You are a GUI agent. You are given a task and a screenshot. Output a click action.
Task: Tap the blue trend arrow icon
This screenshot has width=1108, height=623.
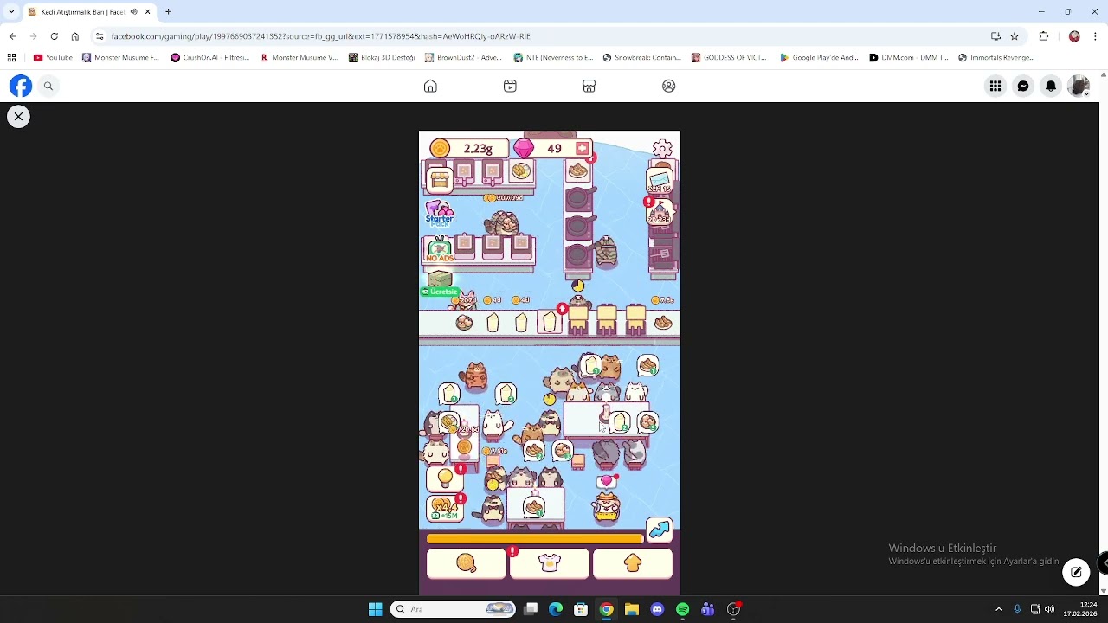pyautogui.click(x=660, y=530)
